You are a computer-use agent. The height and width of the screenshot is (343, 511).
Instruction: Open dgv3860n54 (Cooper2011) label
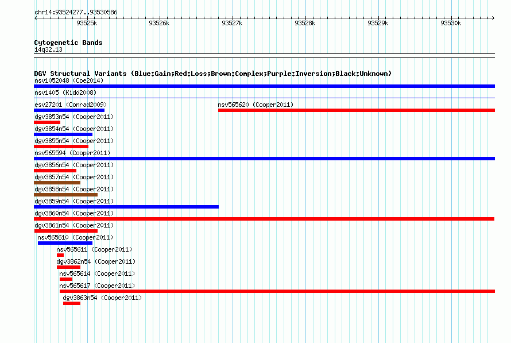74,213
